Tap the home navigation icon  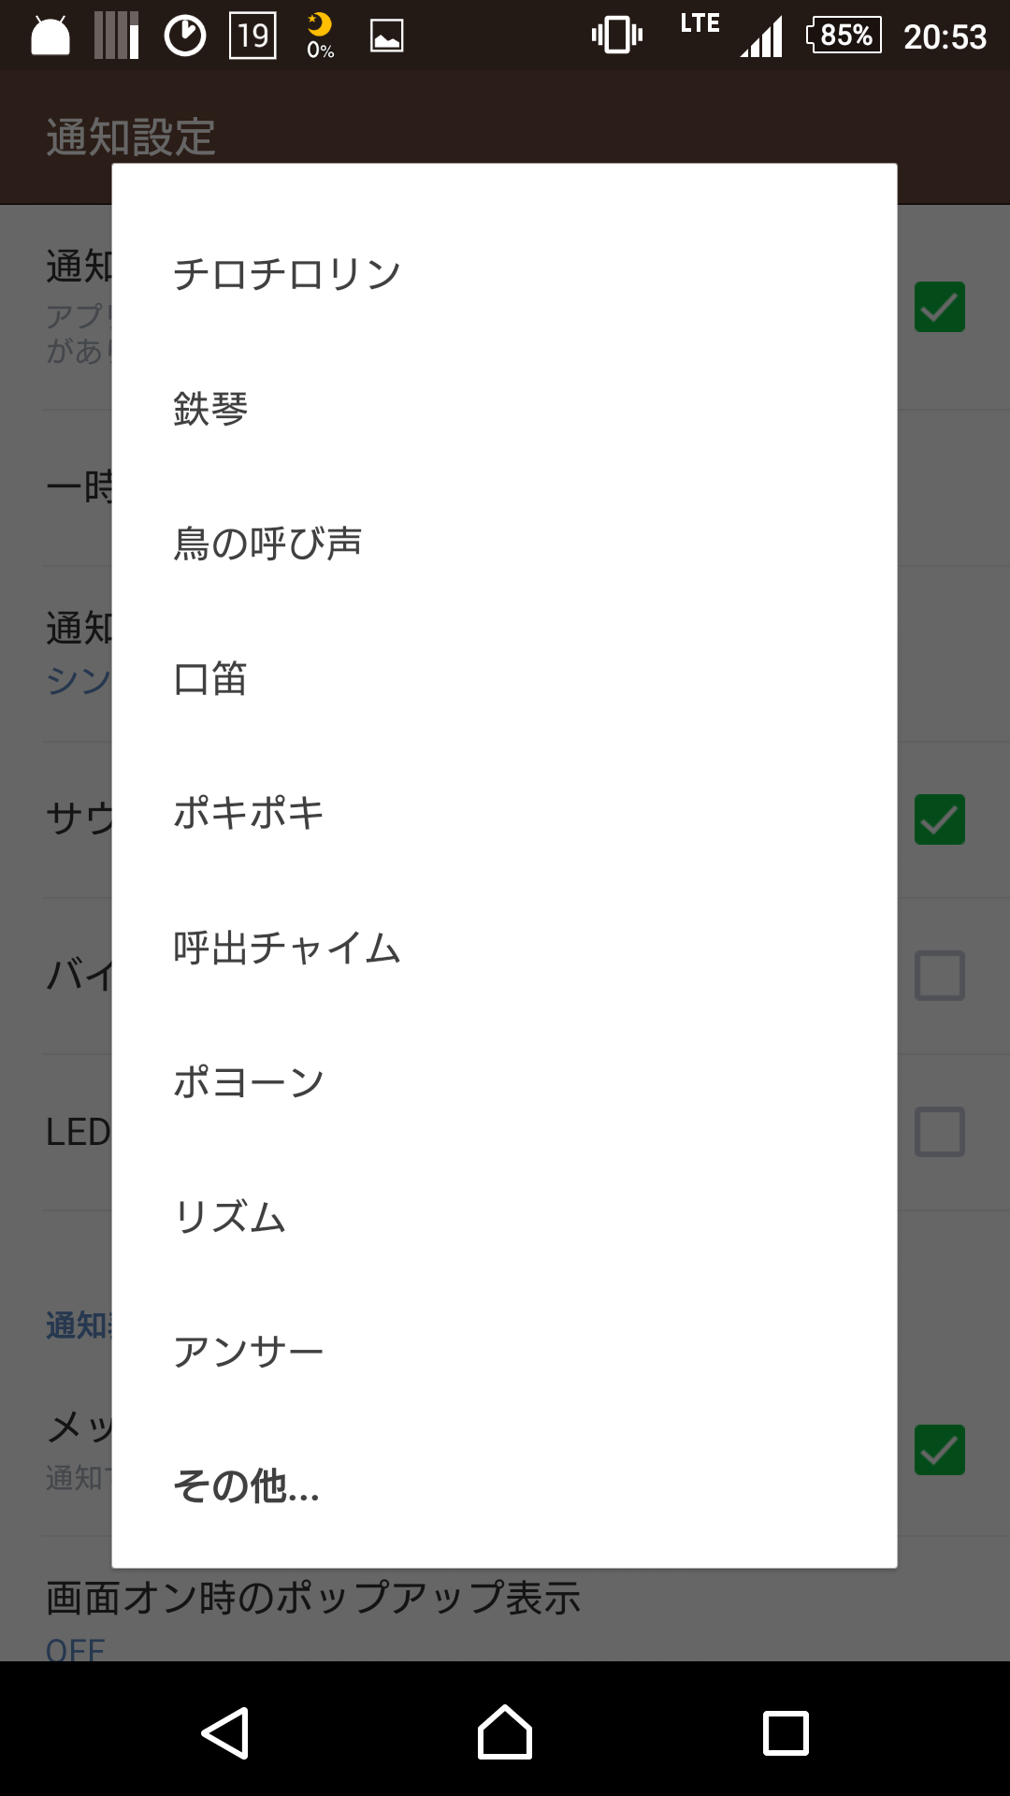tap(505, 1732)
